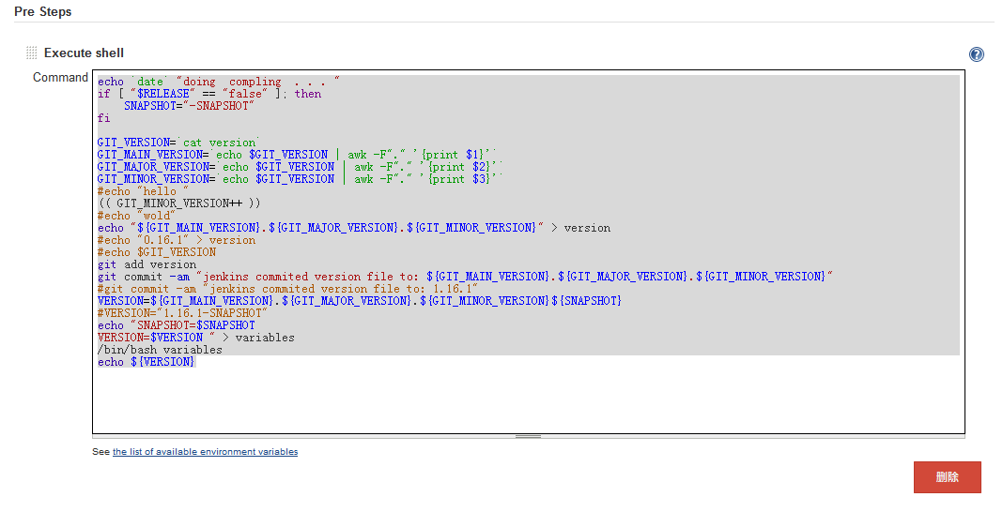Click the 'GIT_VERSION=`cat version`' line
This screenshot has width=1003, height=512.
point(178,143)
